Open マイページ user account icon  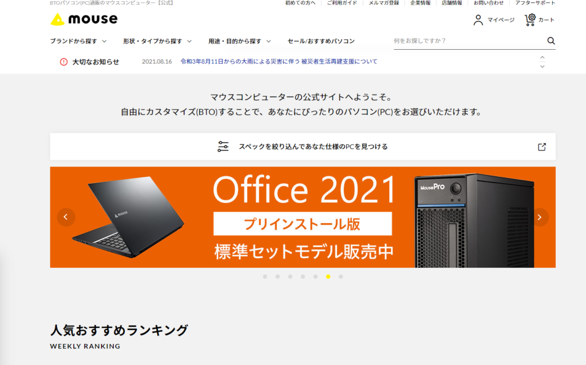click(478, 20)
